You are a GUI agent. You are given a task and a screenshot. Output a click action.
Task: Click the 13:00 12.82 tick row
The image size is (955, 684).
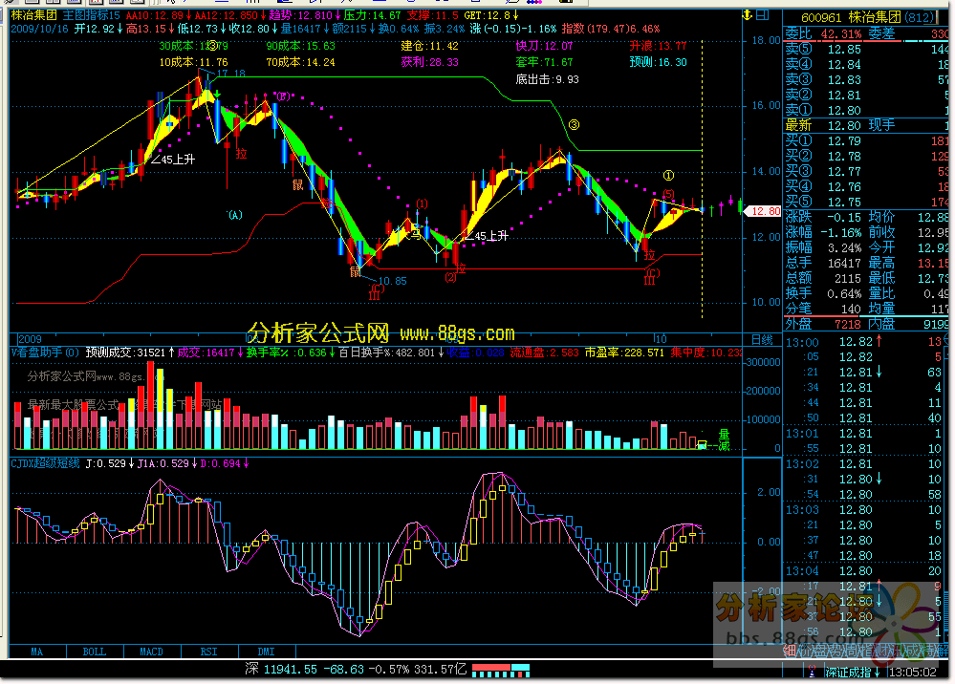pos(865,342)
